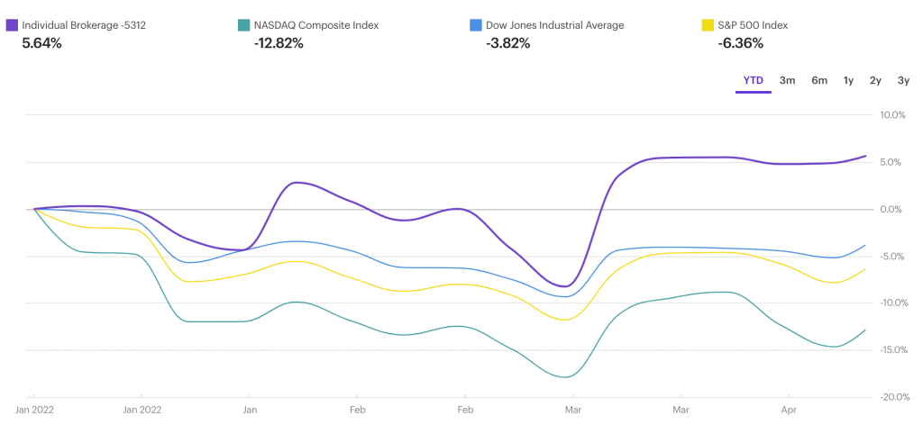Show the 3y time range
923x425 pixels.
[903, 81]
